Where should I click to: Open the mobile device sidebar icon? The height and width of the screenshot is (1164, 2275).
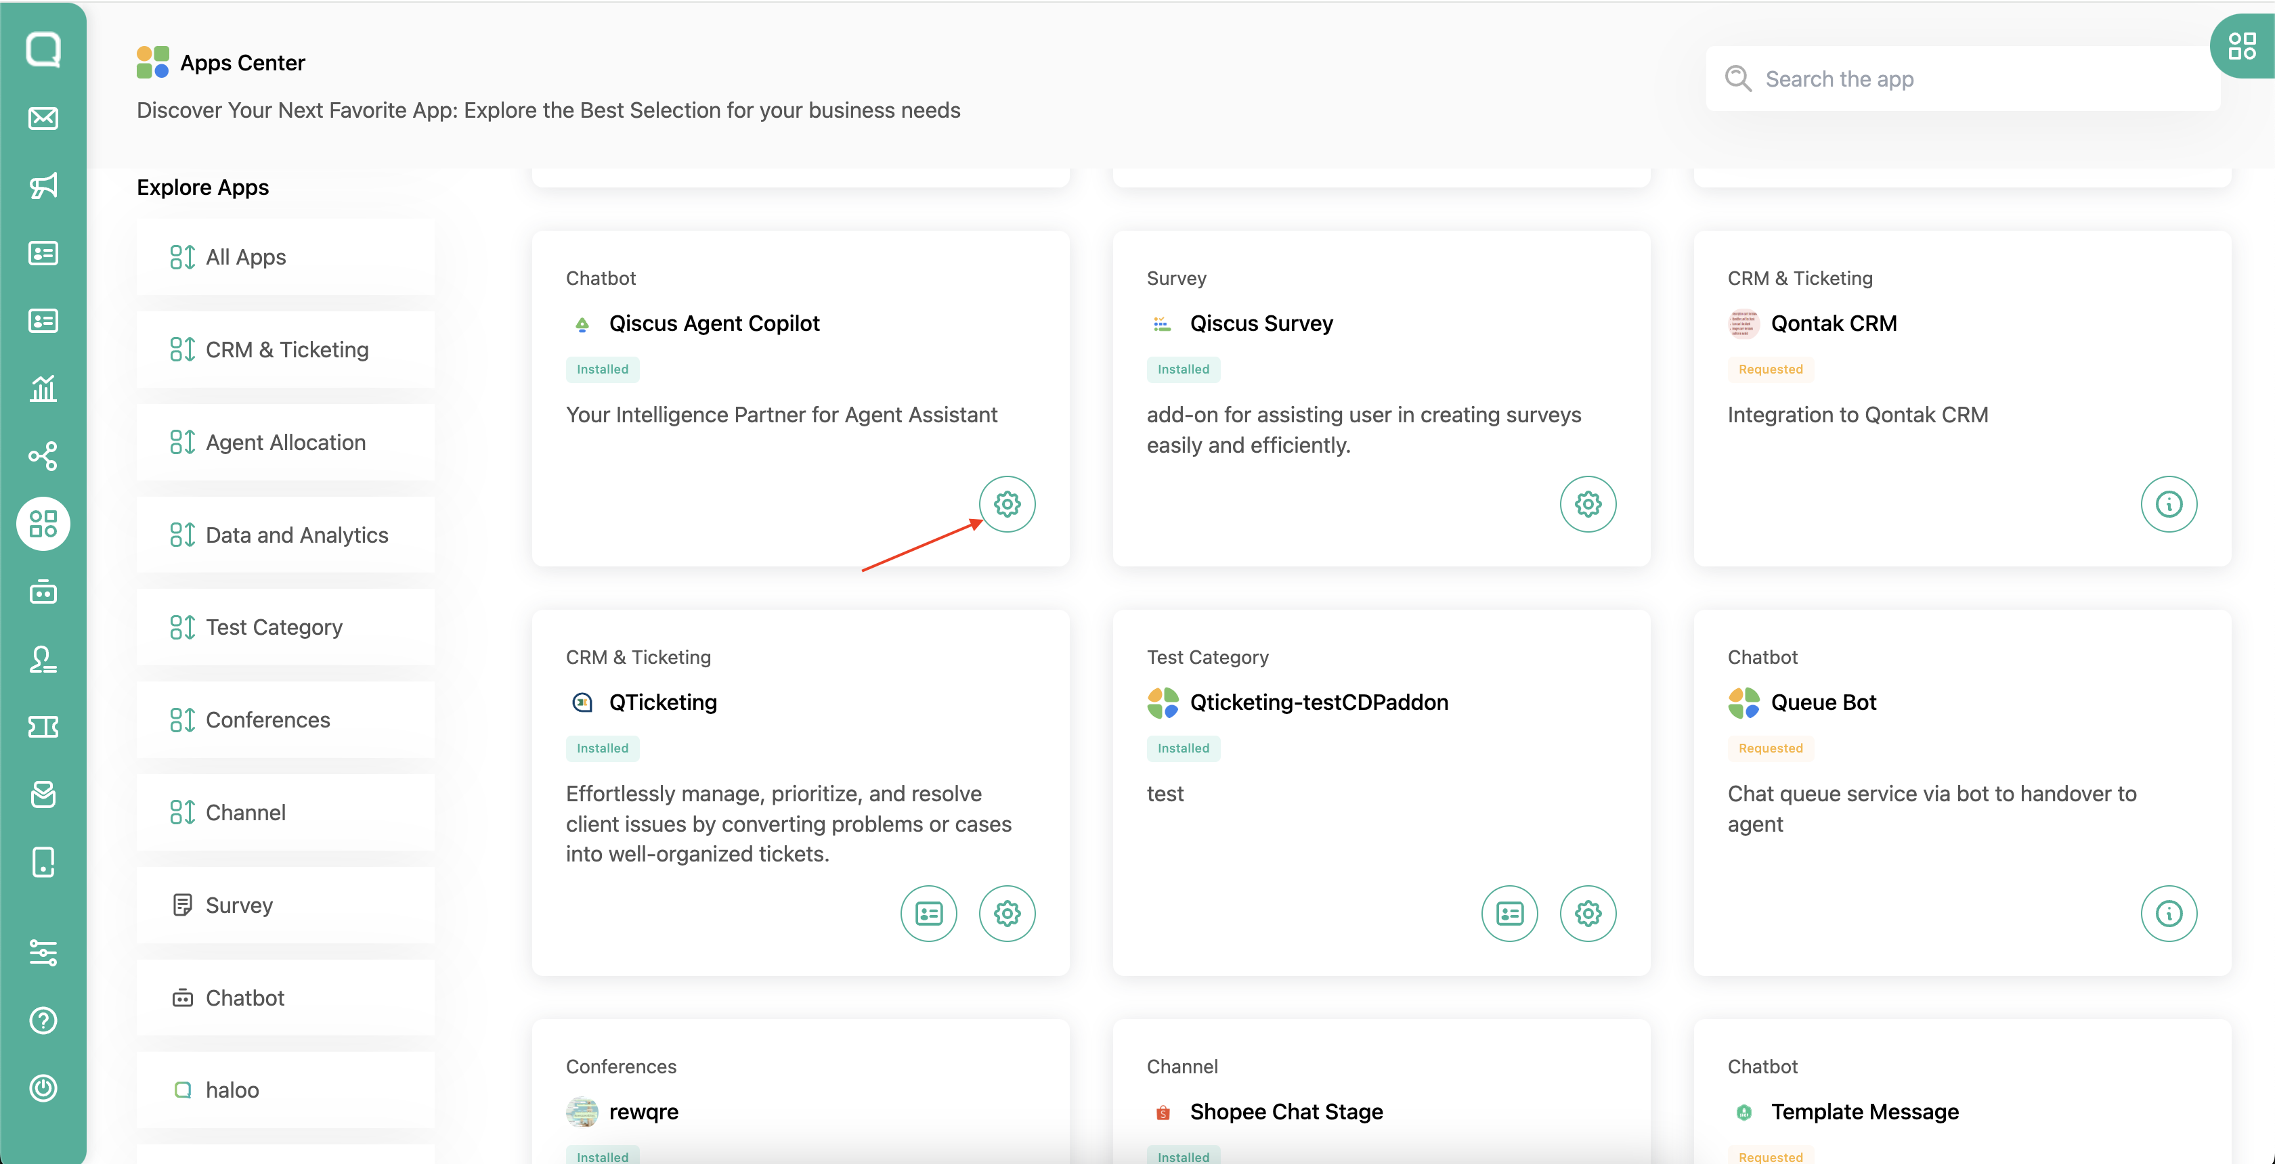(43, 862)
